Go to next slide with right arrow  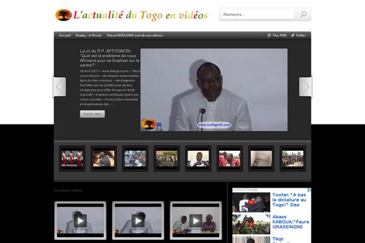click(x=305, y=87)
